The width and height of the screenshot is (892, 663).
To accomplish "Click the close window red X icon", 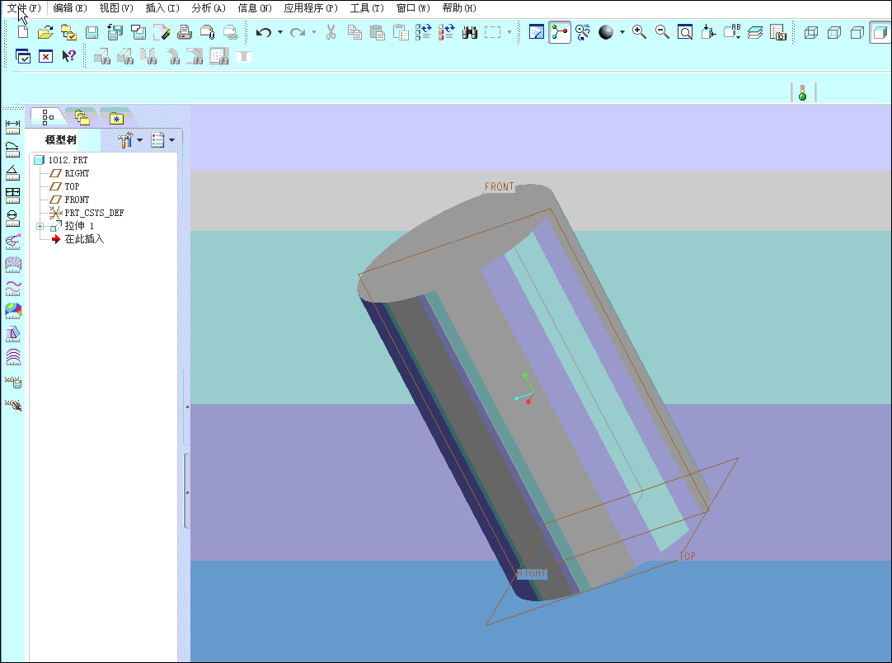I will (45, 56).
